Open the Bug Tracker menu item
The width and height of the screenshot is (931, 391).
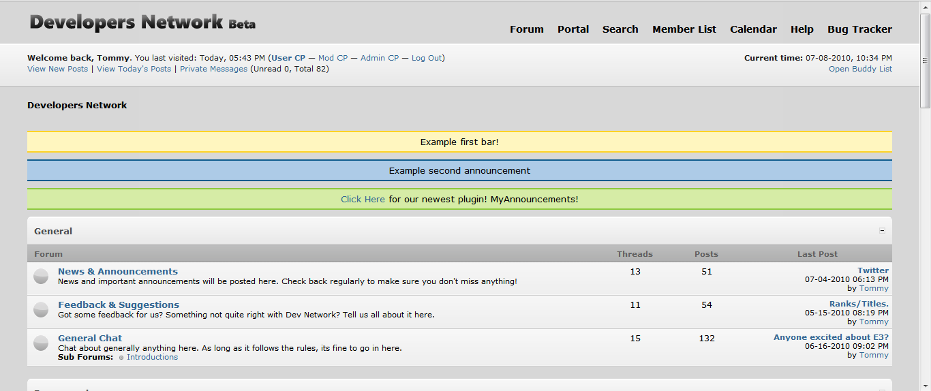tap(859, 29)
